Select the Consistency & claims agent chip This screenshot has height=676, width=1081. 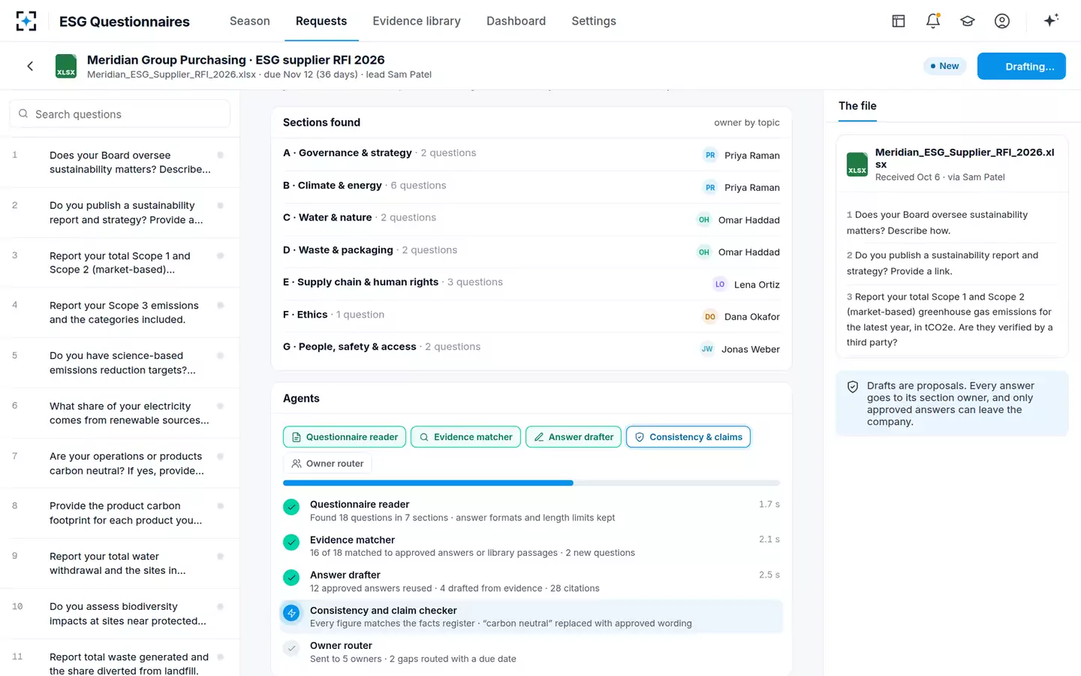point(688,437)
